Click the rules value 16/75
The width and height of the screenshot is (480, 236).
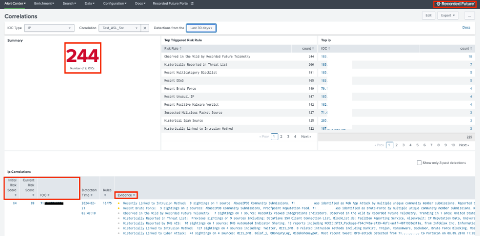[x=108, y=203]
